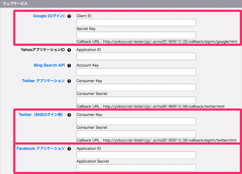
Task: Open the help icon beside Facebook アプリケーション
Action: click(69, 149)
